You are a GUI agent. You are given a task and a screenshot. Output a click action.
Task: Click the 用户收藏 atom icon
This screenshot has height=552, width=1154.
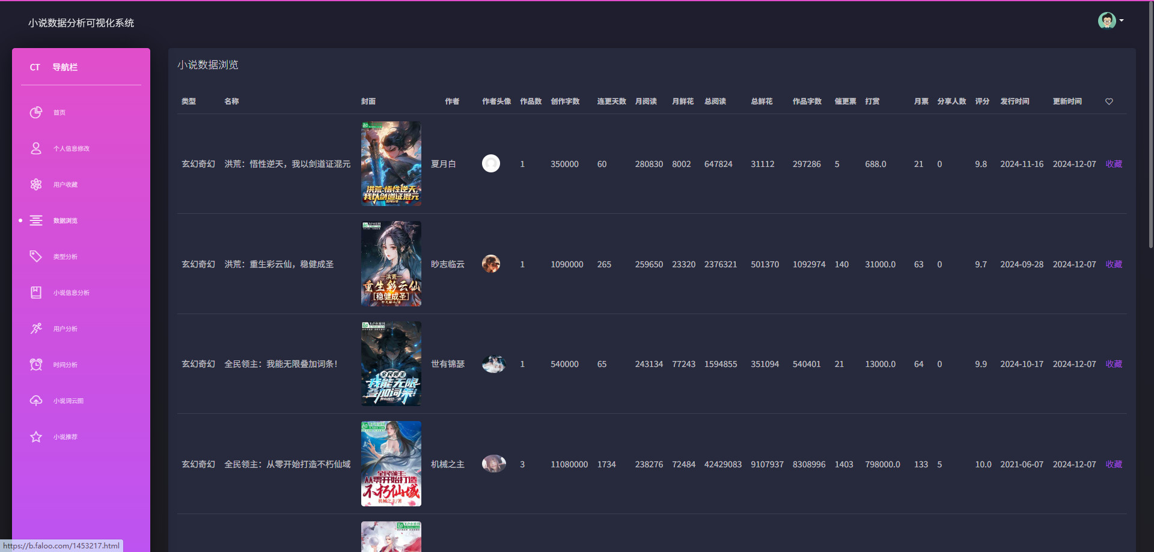[x=36, y=184]
